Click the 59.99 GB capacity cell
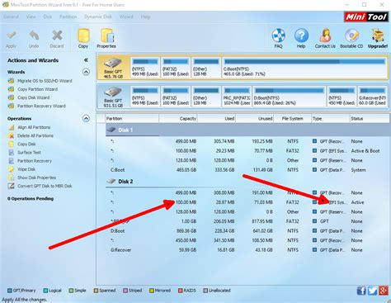 pyautogui.click(x=187, y=250)
